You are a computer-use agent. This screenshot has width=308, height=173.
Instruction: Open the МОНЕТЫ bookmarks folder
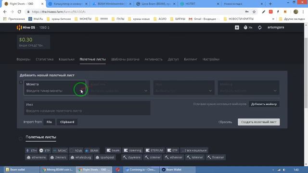[83, 19]
